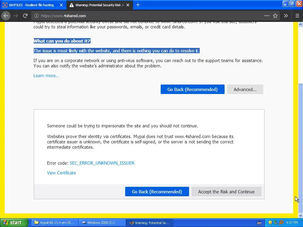Open the Windows start menu
This screenshot has height=227, width=303.
[x=14, y=223]
